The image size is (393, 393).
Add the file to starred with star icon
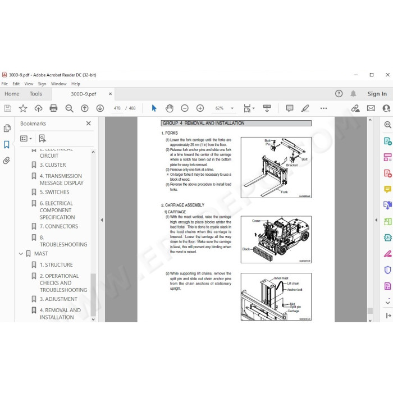point(23,108)
